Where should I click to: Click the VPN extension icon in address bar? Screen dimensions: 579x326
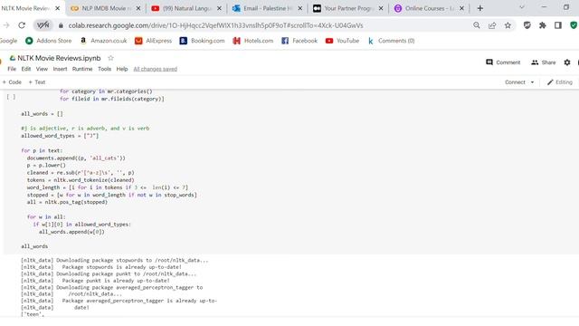(43, 25)
